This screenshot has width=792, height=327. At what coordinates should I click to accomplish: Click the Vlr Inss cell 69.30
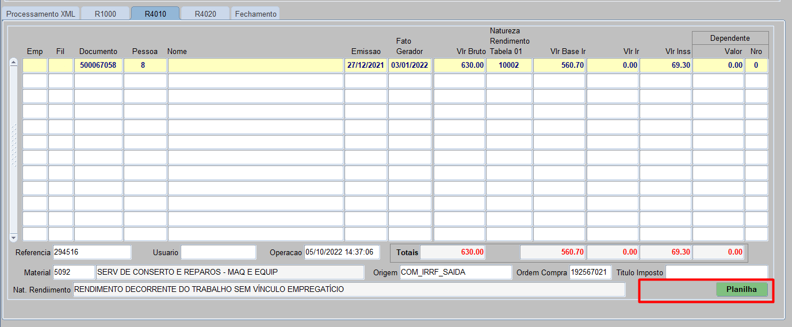pyautogui.click(x=665, y=66)
